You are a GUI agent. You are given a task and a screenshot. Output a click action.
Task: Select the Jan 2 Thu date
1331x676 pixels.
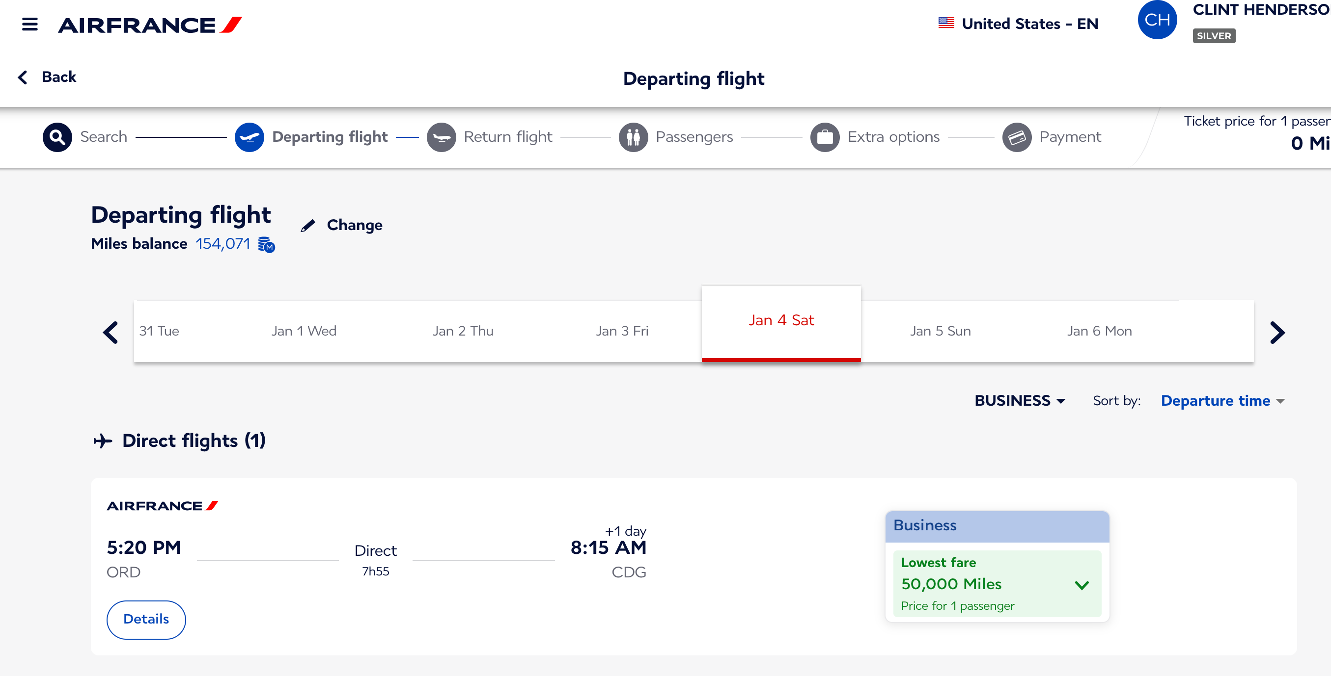pos(463,331)
